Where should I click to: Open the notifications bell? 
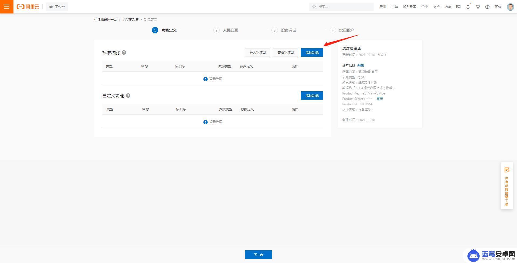468,7
